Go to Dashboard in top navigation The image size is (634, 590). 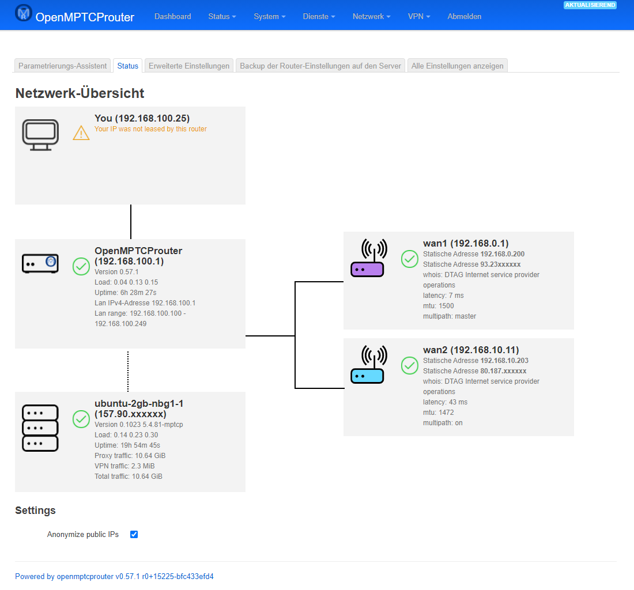(173, 17)
